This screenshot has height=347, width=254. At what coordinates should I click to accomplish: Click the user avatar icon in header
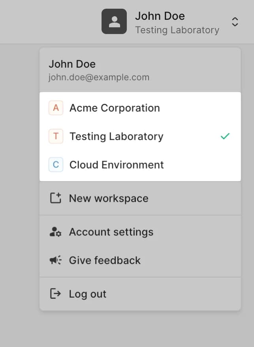114,21
